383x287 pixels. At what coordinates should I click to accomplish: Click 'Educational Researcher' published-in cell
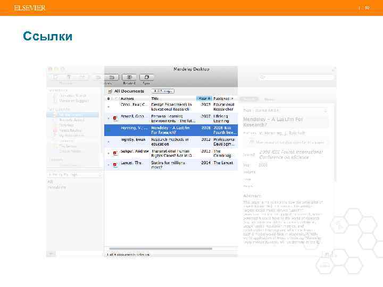224,107
